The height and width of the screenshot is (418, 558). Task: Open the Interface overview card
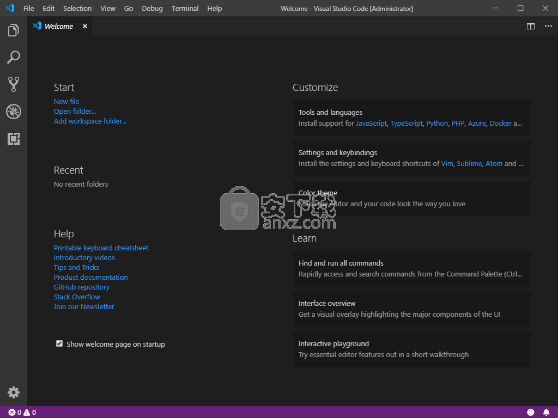coord(412,309)
